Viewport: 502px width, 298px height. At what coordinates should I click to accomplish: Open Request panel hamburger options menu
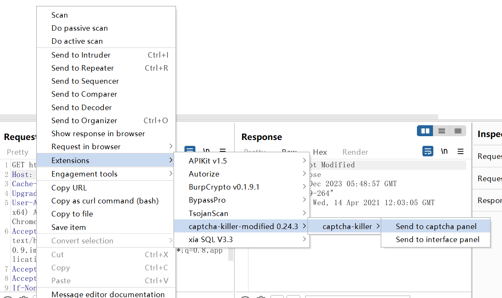222,150
